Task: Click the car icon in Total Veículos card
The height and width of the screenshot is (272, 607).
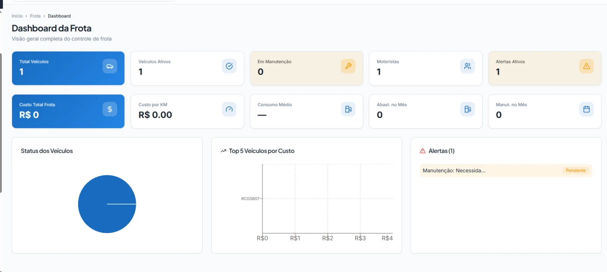Action: 110,66
